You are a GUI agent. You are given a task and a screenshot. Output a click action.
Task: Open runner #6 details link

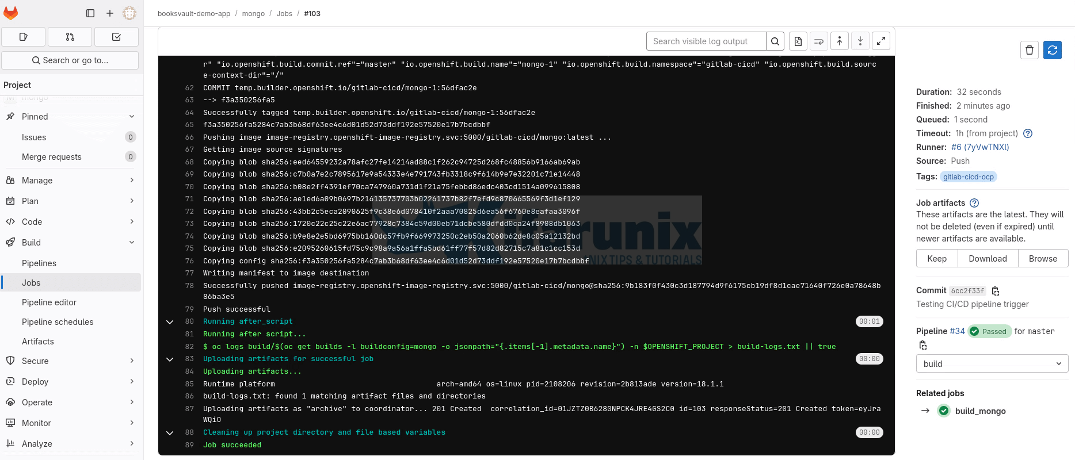pos(979,147)
